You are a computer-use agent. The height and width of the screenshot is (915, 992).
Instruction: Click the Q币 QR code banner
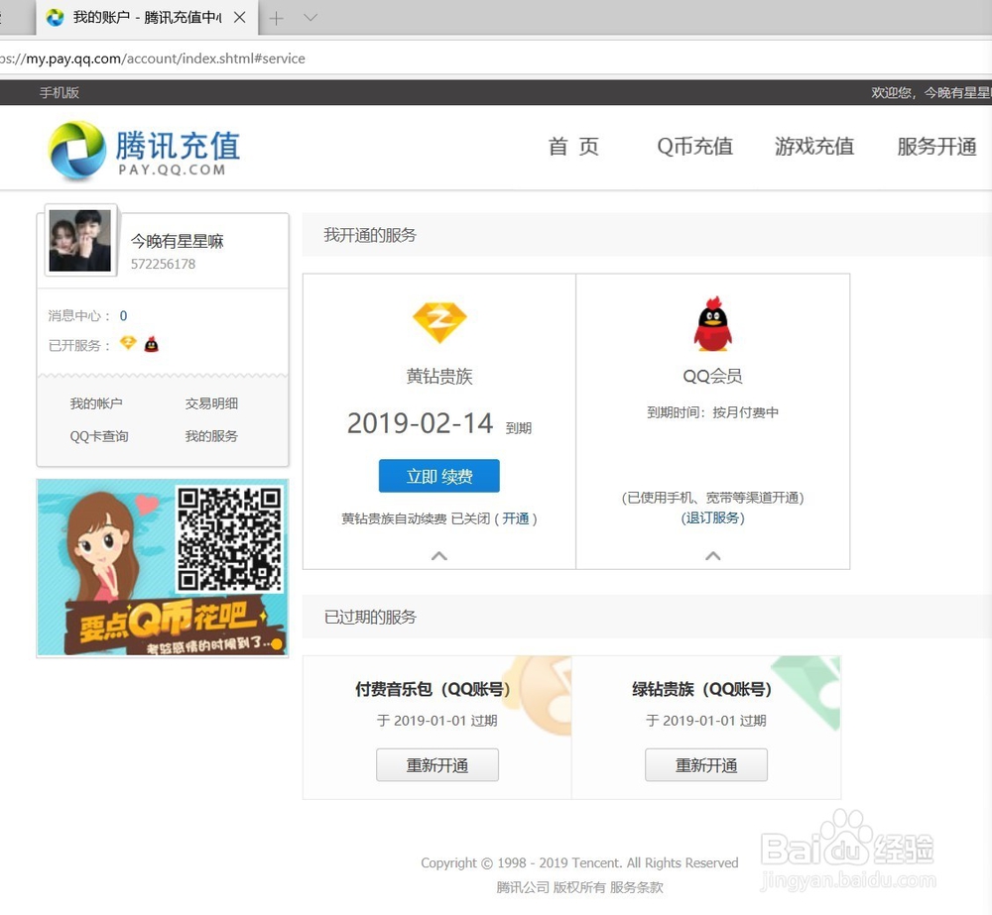coord(163,568)
